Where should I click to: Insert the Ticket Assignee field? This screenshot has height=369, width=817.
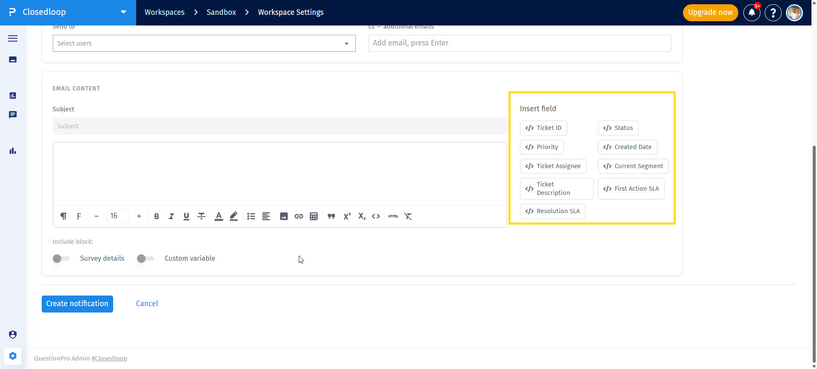553,166
